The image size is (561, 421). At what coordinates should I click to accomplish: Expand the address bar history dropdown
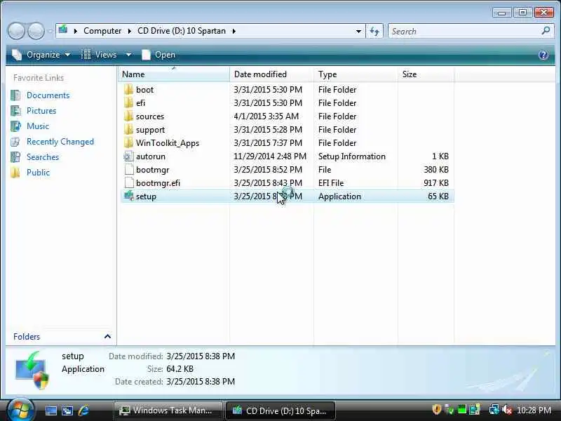(x=358, y=31)
